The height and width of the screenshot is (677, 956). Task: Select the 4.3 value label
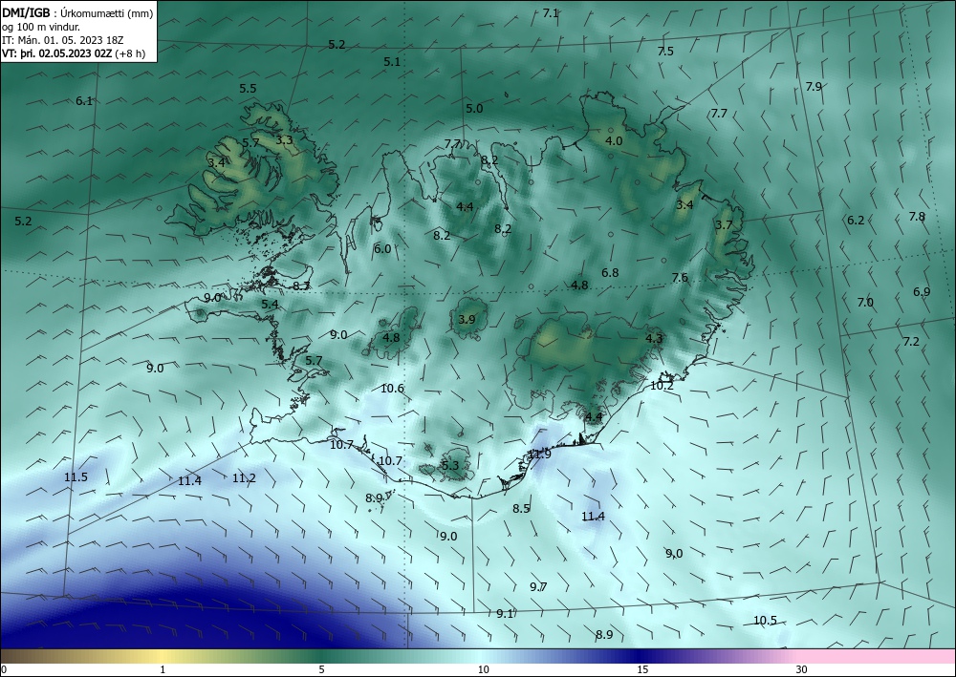(654, 338)
